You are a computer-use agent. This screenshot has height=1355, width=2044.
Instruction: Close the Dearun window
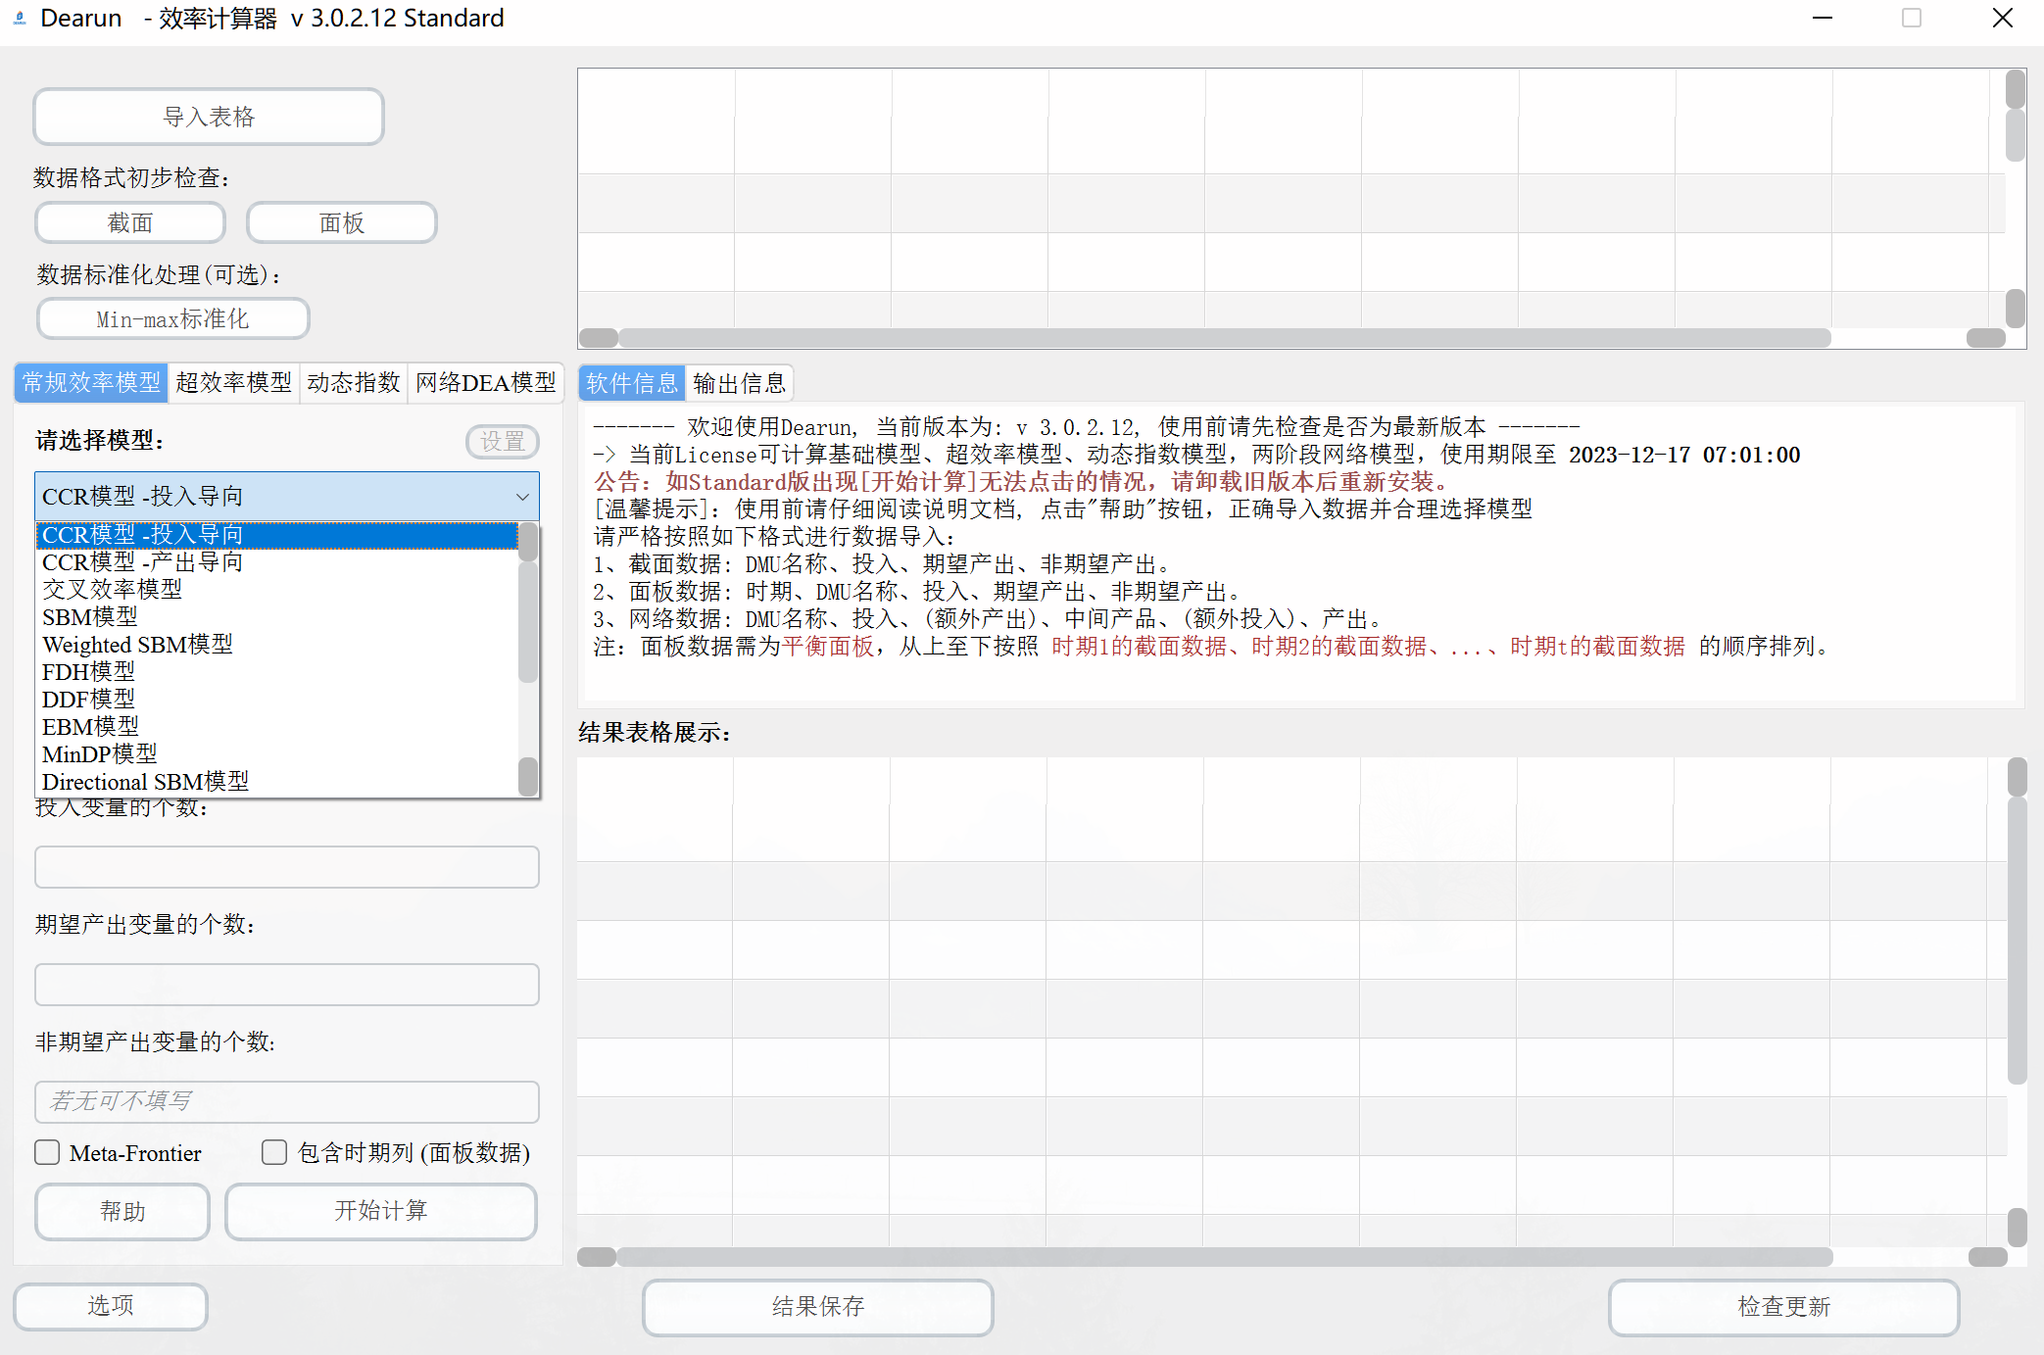click(x=2003, y=18)
